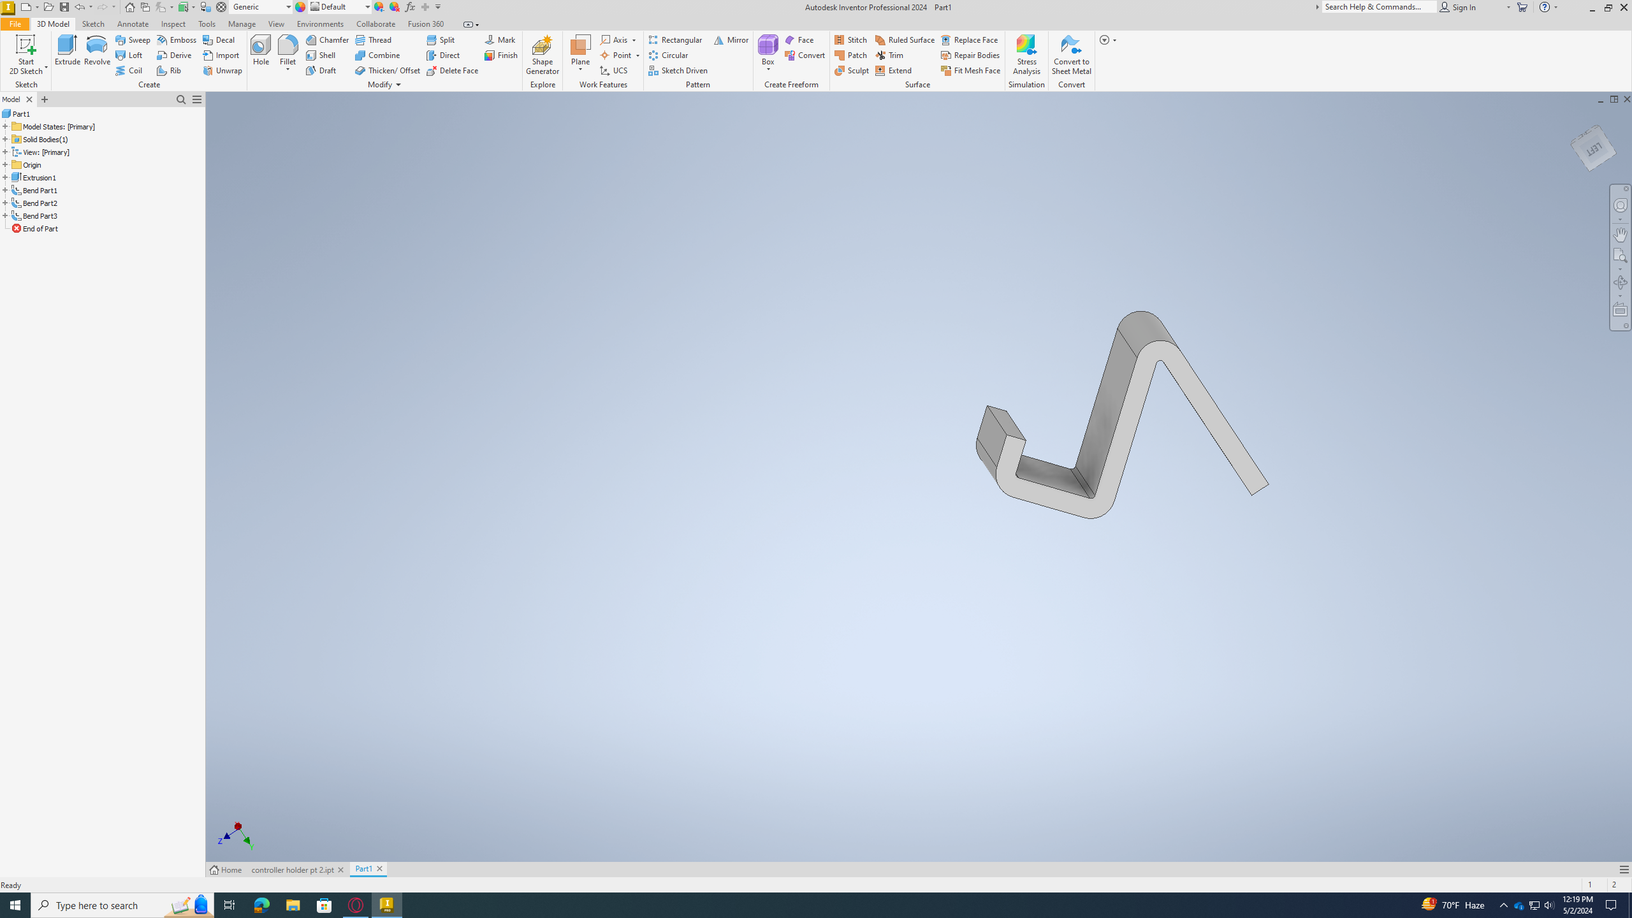The width and height of the screenshot is (1632, 918).
Task: Create a freeform Box
Action: coord(768,50)
